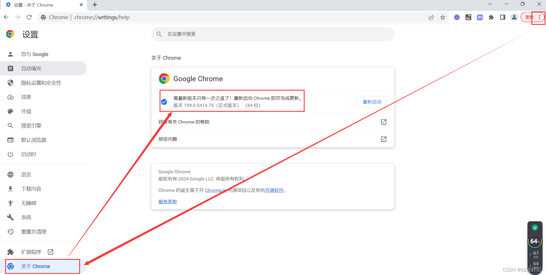Click the purple checkmark extension icon

pyautogui.click(x=457, y=17)
